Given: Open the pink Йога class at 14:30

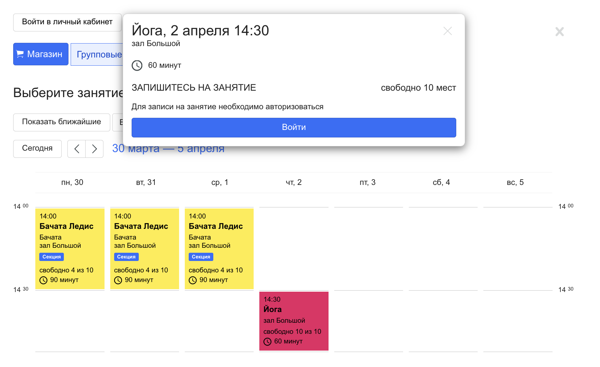Looking at the screenshot, I should (294, 321).
